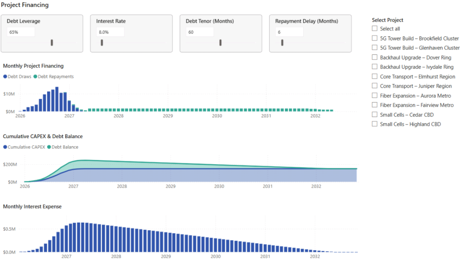This screenshot has width=460, height=259.
Task: Click the Interest Rate value box showing 8.0%
Action: (110, 31)
